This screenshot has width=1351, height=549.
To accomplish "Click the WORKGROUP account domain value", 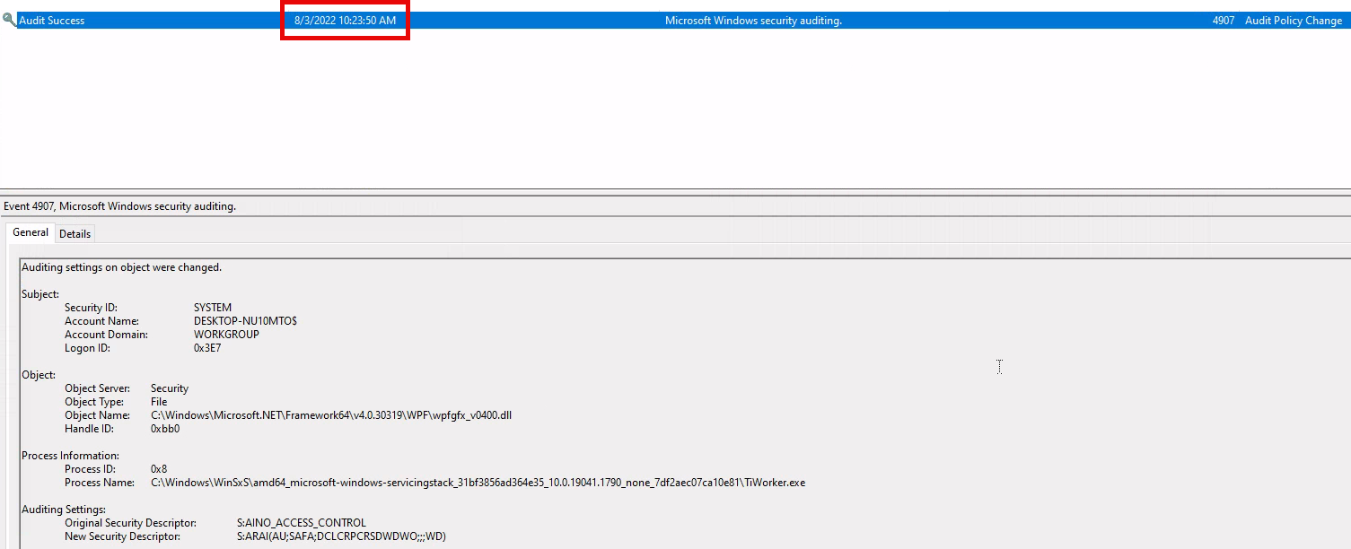I will [x=226, y=335].
